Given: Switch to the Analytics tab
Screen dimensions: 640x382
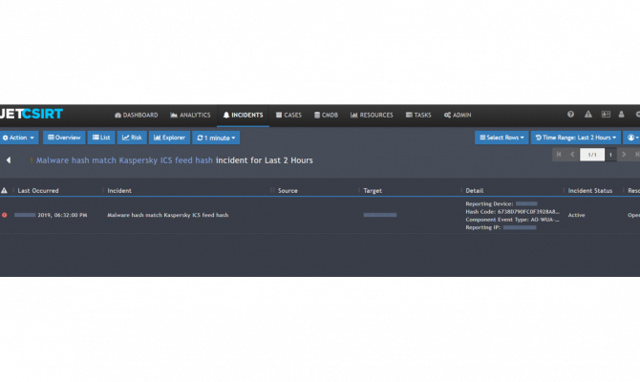Looking at the screenshot, I should point(190,116).
